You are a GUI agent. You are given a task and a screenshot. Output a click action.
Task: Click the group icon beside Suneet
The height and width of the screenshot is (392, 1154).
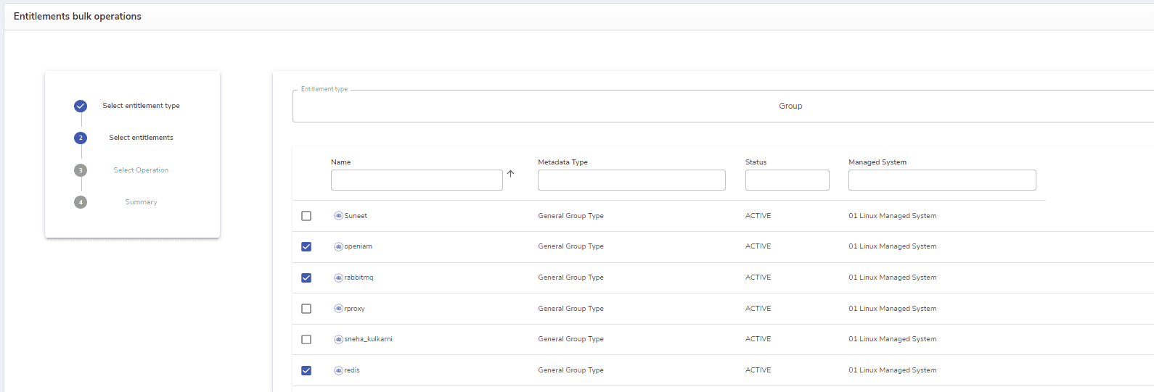pos(338,216)
